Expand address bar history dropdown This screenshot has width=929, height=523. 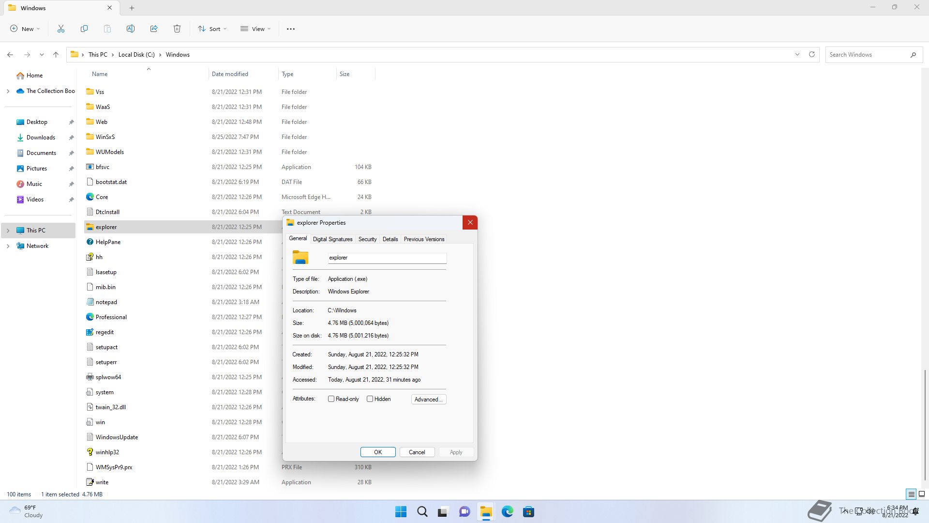pyautogui.click(x=797, y=55)
